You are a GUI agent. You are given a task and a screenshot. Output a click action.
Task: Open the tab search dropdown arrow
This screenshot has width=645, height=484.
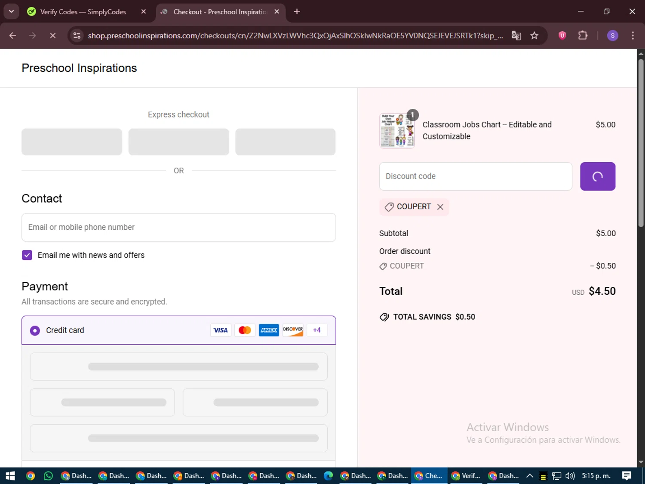pyautogui.click(x=12, y=12)
